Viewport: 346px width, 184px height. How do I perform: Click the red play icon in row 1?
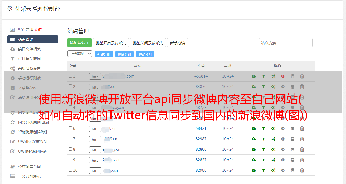click(283, 76)
